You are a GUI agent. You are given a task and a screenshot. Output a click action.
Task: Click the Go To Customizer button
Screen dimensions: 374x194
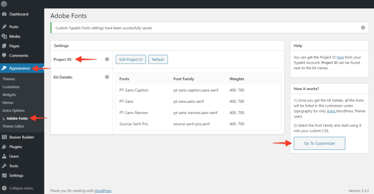tap(319, 143)
